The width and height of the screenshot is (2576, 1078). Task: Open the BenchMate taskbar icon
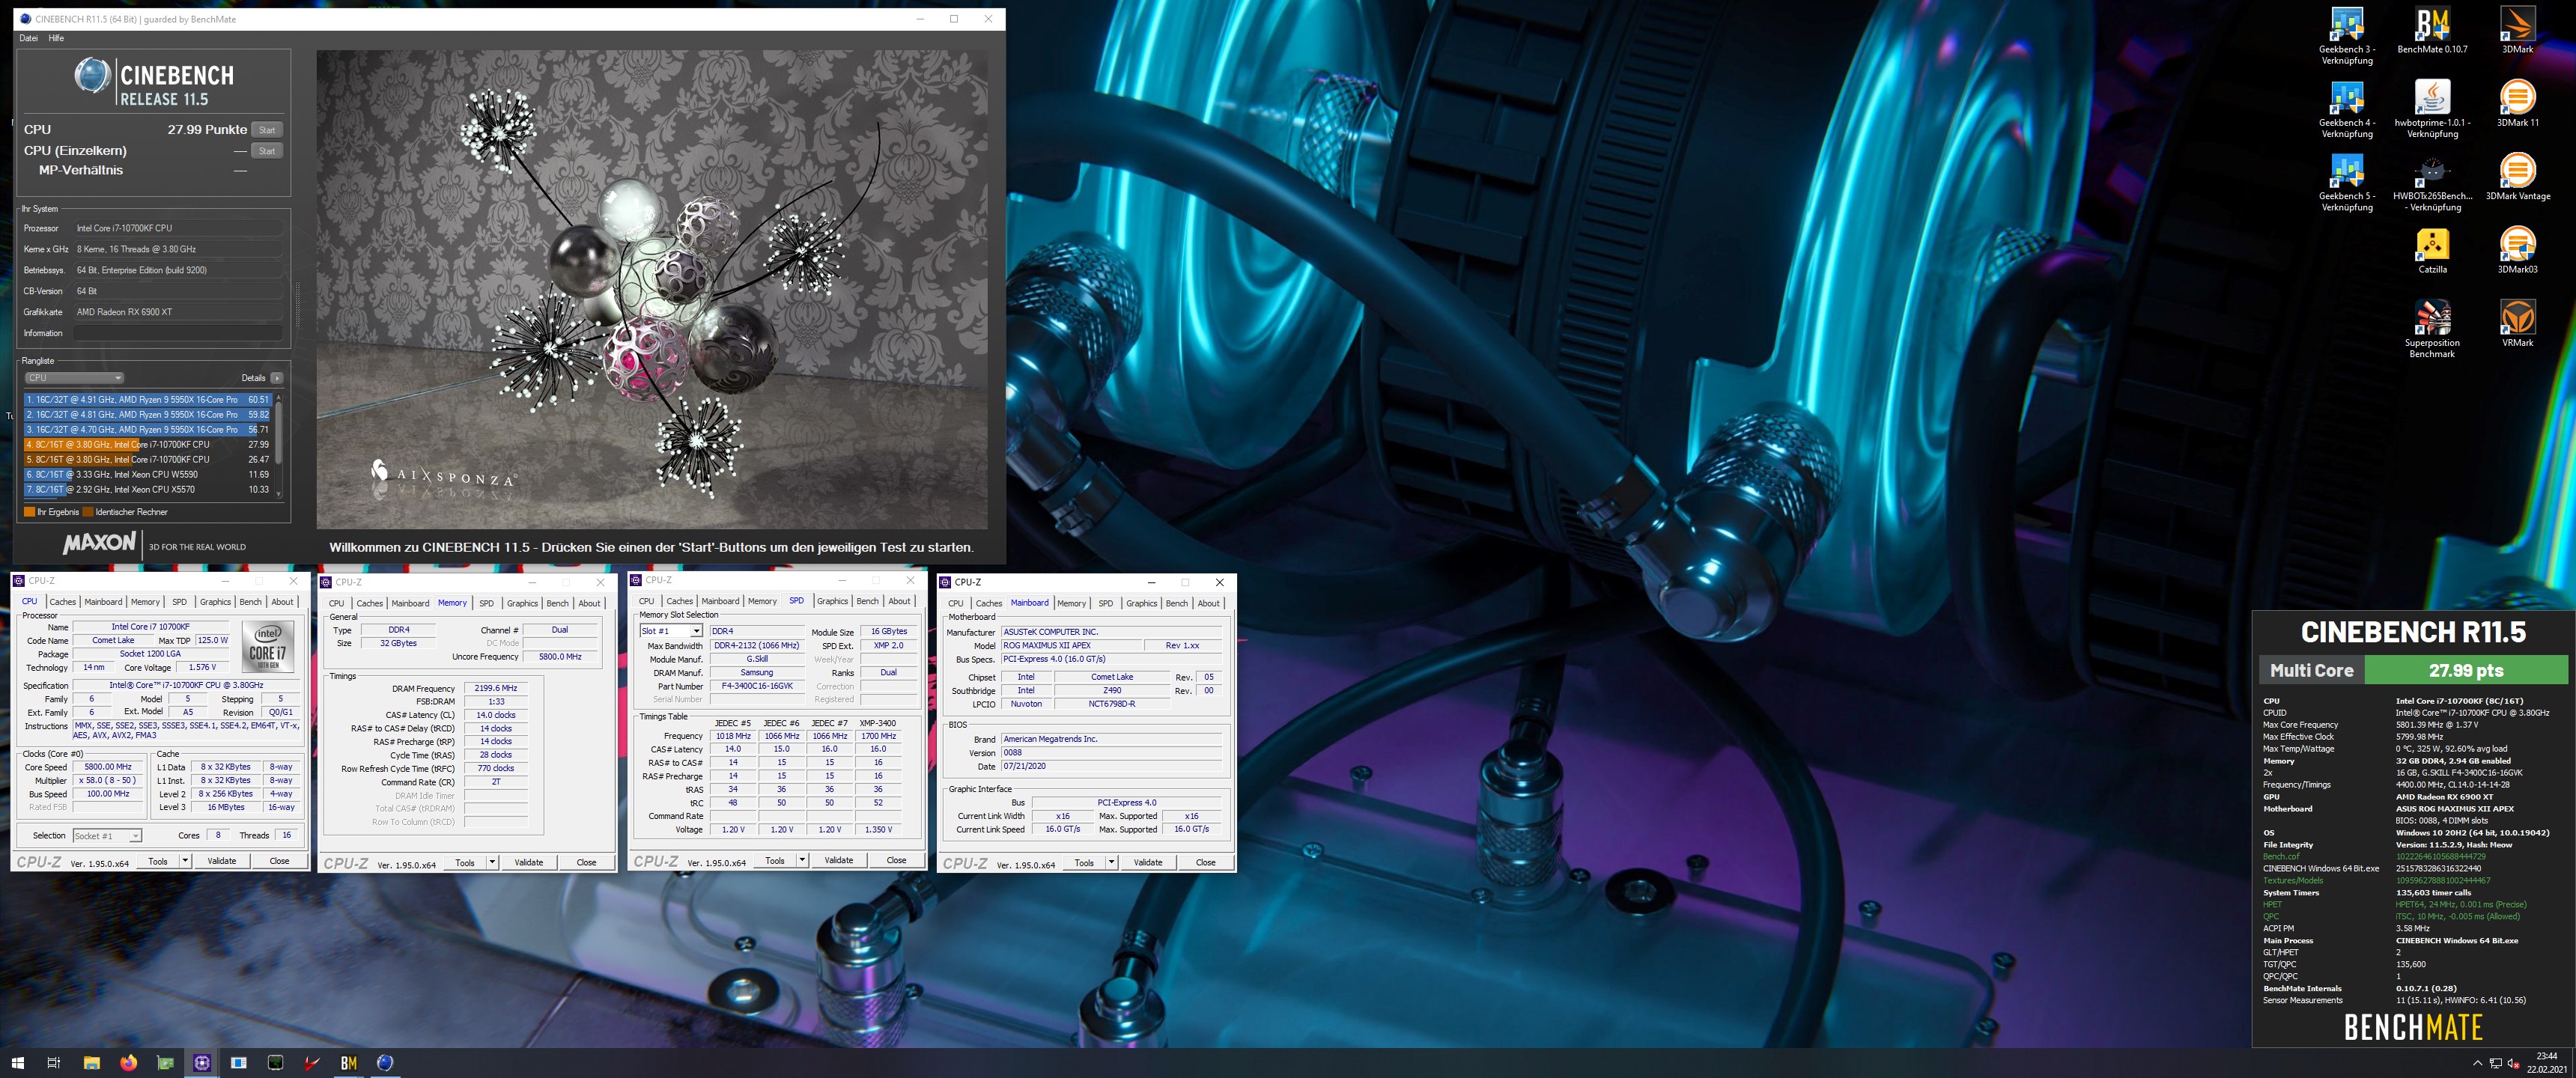(x=348, y=1063)
